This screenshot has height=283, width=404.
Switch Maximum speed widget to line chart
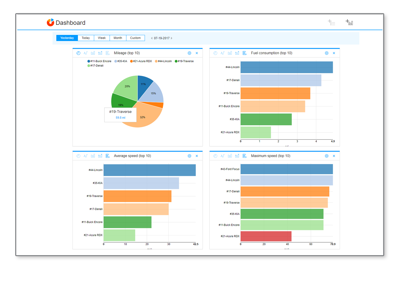tap(223, 156)
